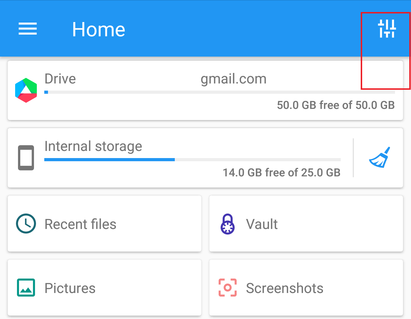Open the Screenshots tile

coord(306,288)
